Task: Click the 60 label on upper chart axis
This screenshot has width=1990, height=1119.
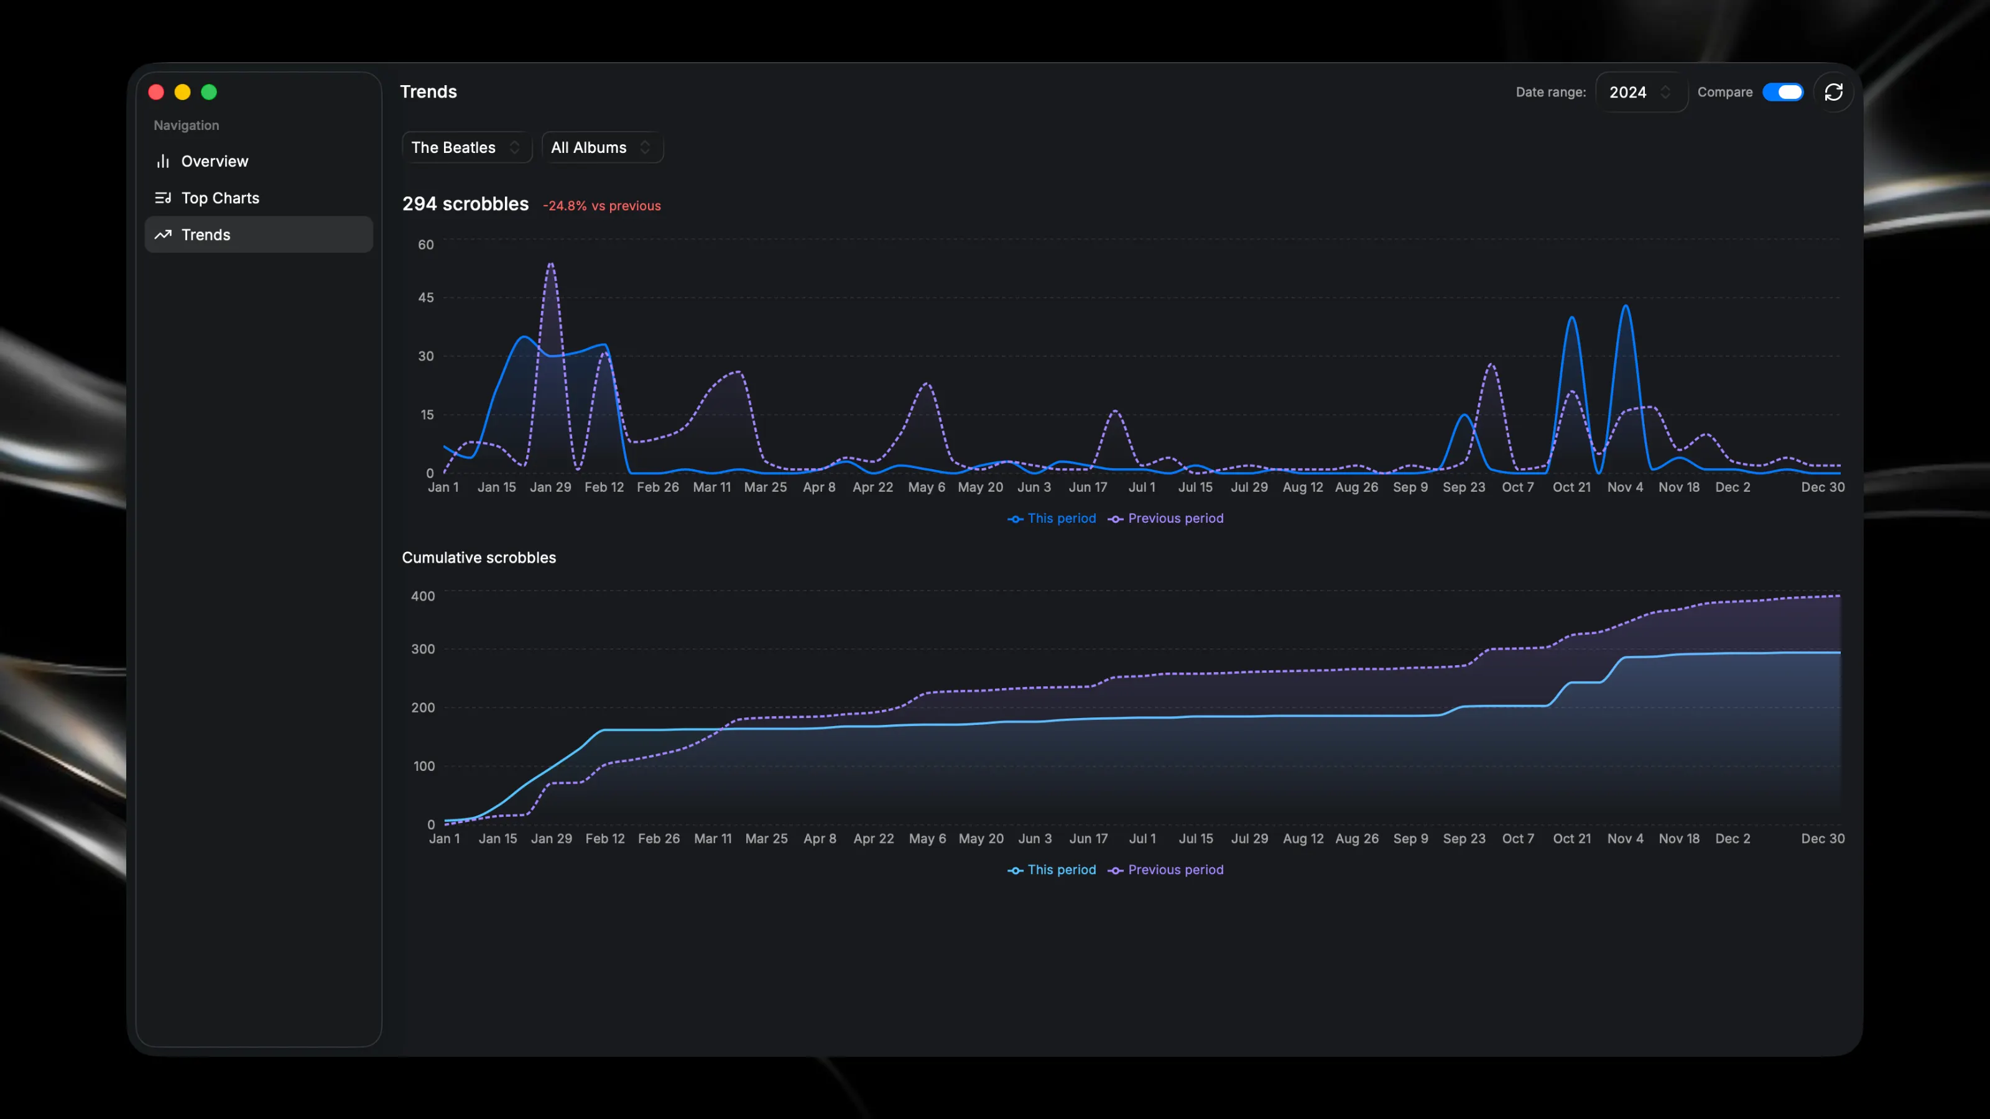Action: (x=425, y=245)
